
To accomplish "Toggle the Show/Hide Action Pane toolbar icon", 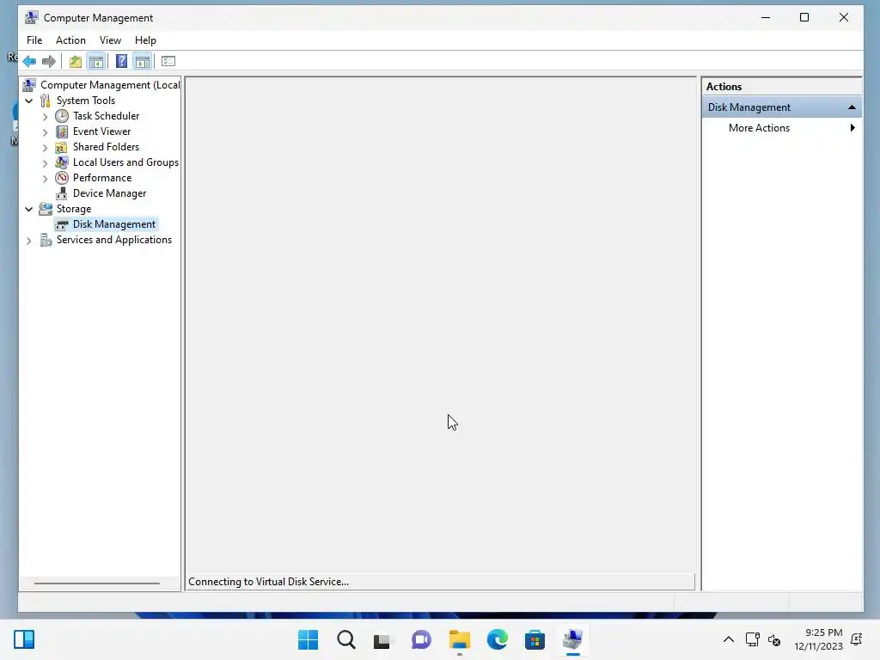I will pyautogui.click(x=143, y=61).
